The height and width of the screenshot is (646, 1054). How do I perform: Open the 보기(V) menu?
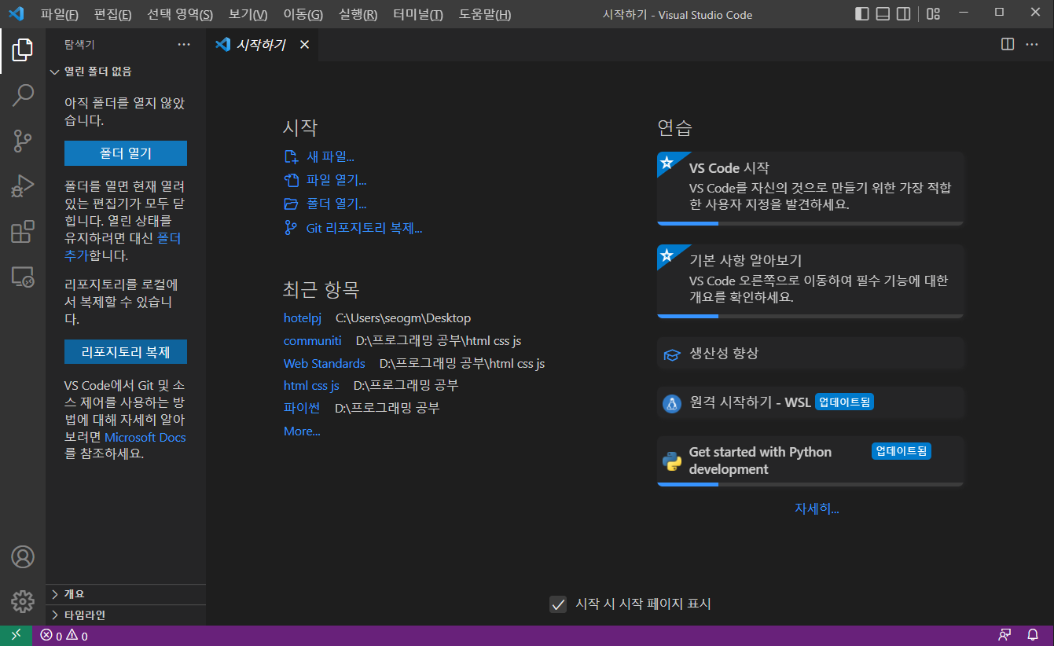tap(248, 15)
